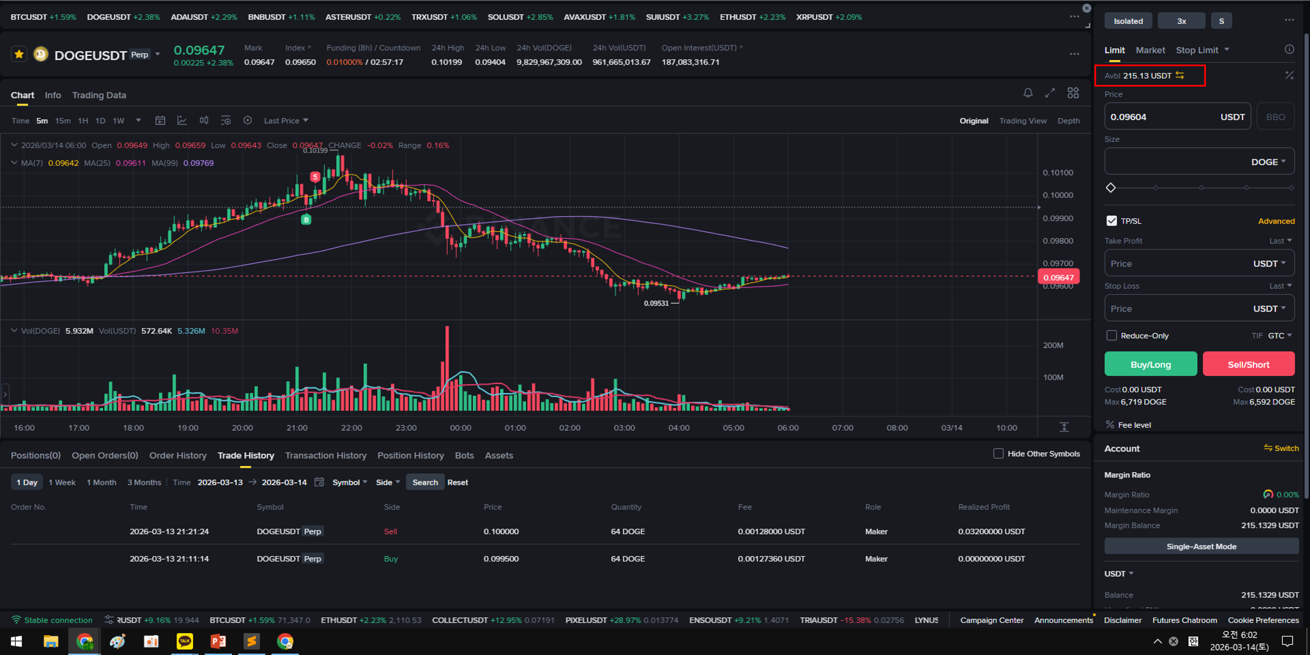Check Hide Other Symbols
The image size is (1310, 655).
pos(998,453)
